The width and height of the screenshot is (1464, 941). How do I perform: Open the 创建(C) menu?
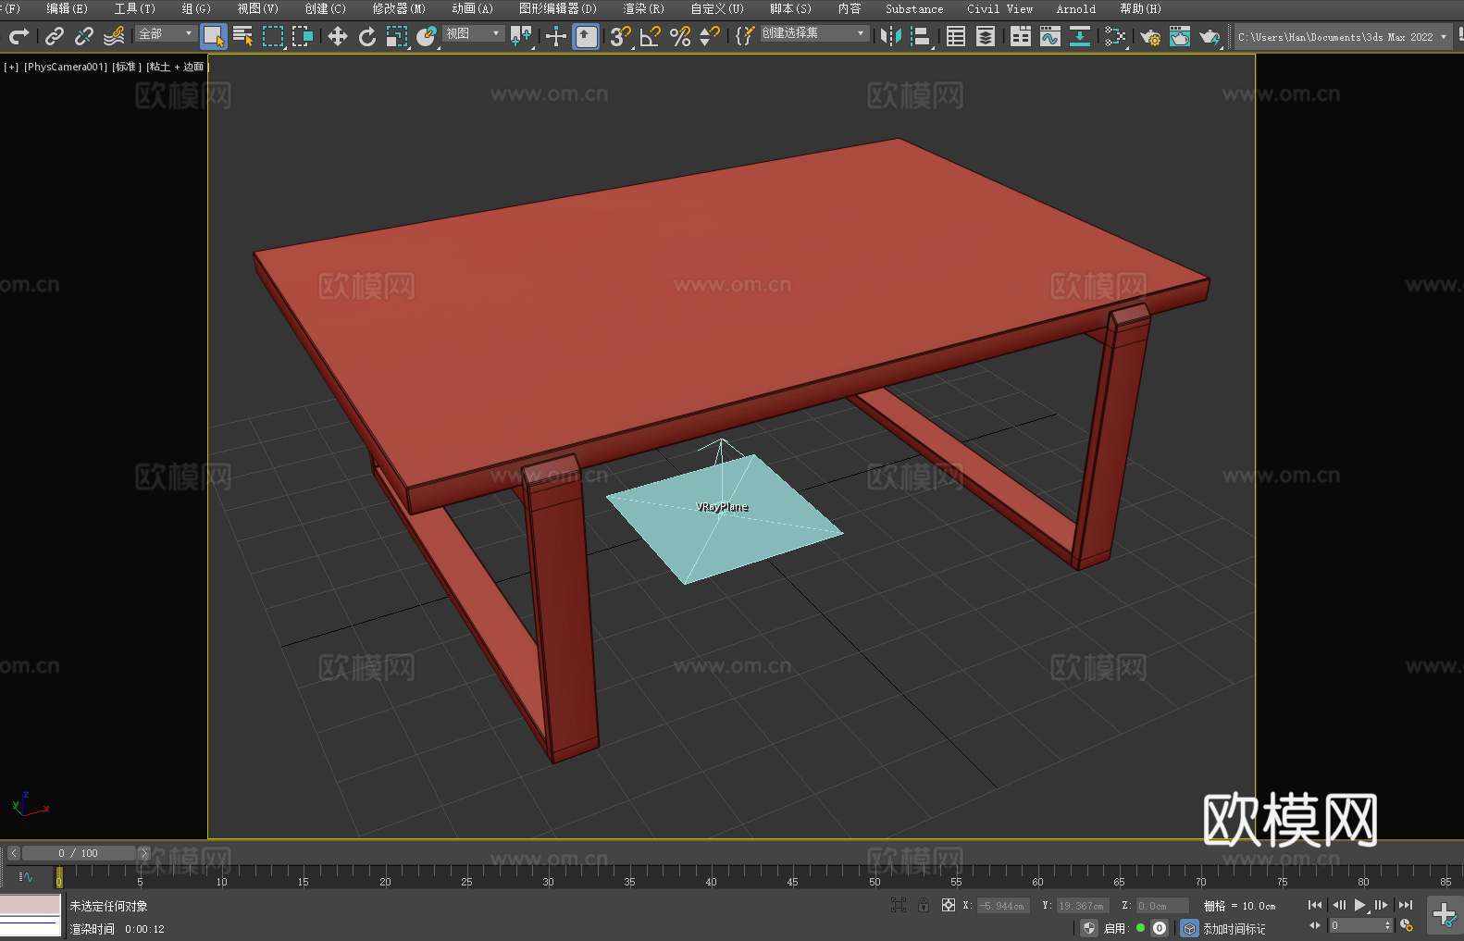click(325, 8)
